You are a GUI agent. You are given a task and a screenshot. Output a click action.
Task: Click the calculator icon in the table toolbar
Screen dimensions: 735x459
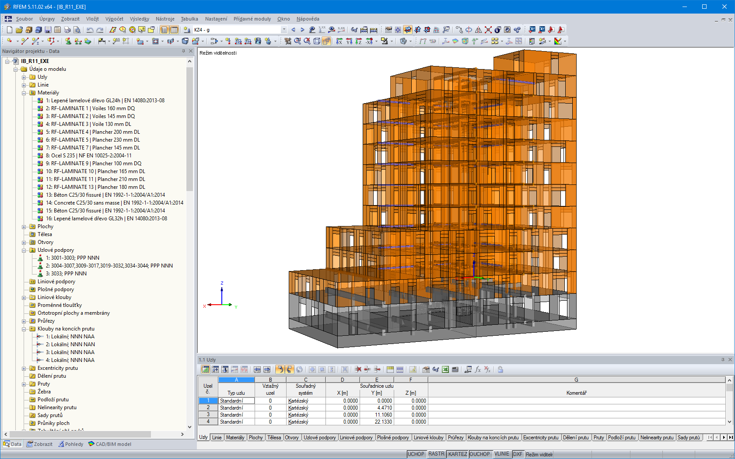coord(455,369)
